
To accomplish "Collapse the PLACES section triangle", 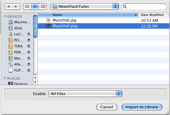I will point(5,78).
